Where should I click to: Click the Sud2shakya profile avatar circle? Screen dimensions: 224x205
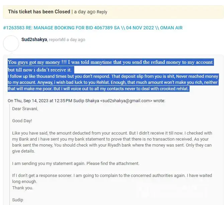(x=11, y=43)
